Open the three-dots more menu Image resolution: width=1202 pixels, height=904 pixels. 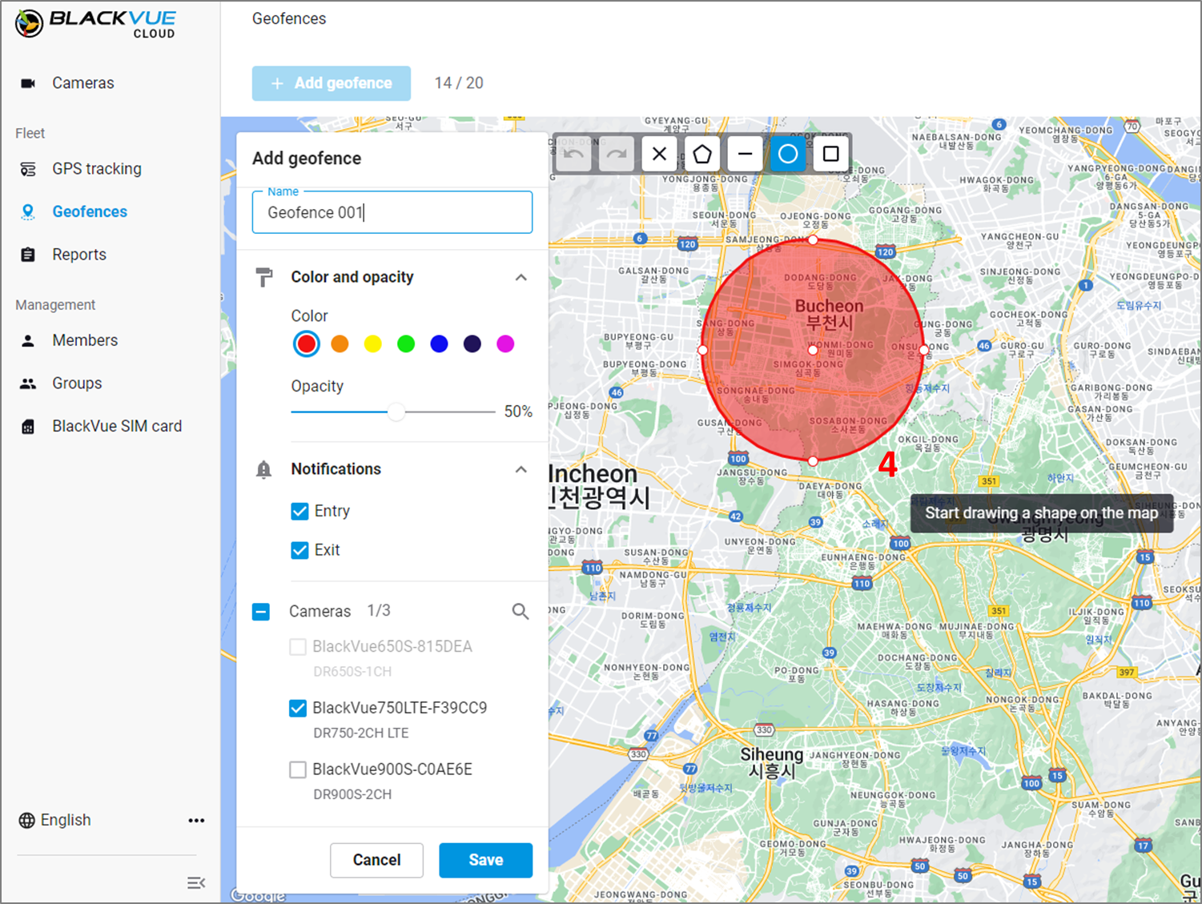click(x=196, y=821)
